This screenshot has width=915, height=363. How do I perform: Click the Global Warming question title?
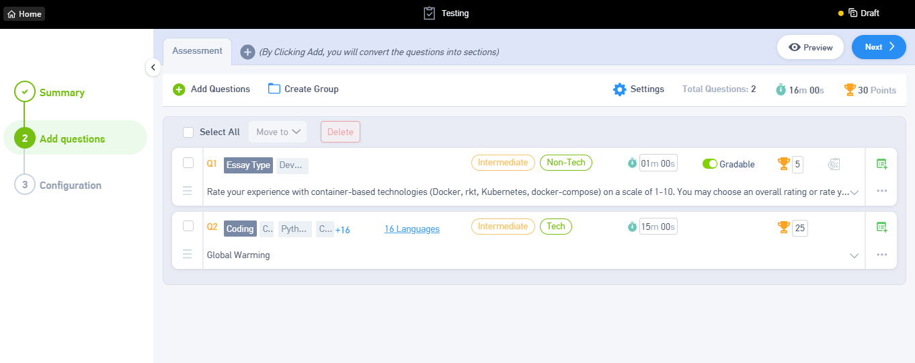tap(239, 255)
